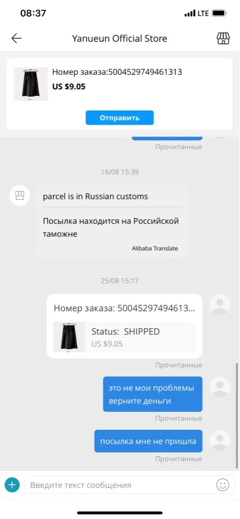Open the skirt thumbnail in top order card

[x=31, y=84]
